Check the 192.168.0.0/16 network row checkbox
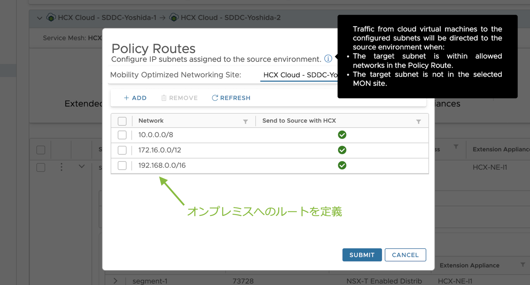Screen dimensions: 530x285 click(122, 165)
